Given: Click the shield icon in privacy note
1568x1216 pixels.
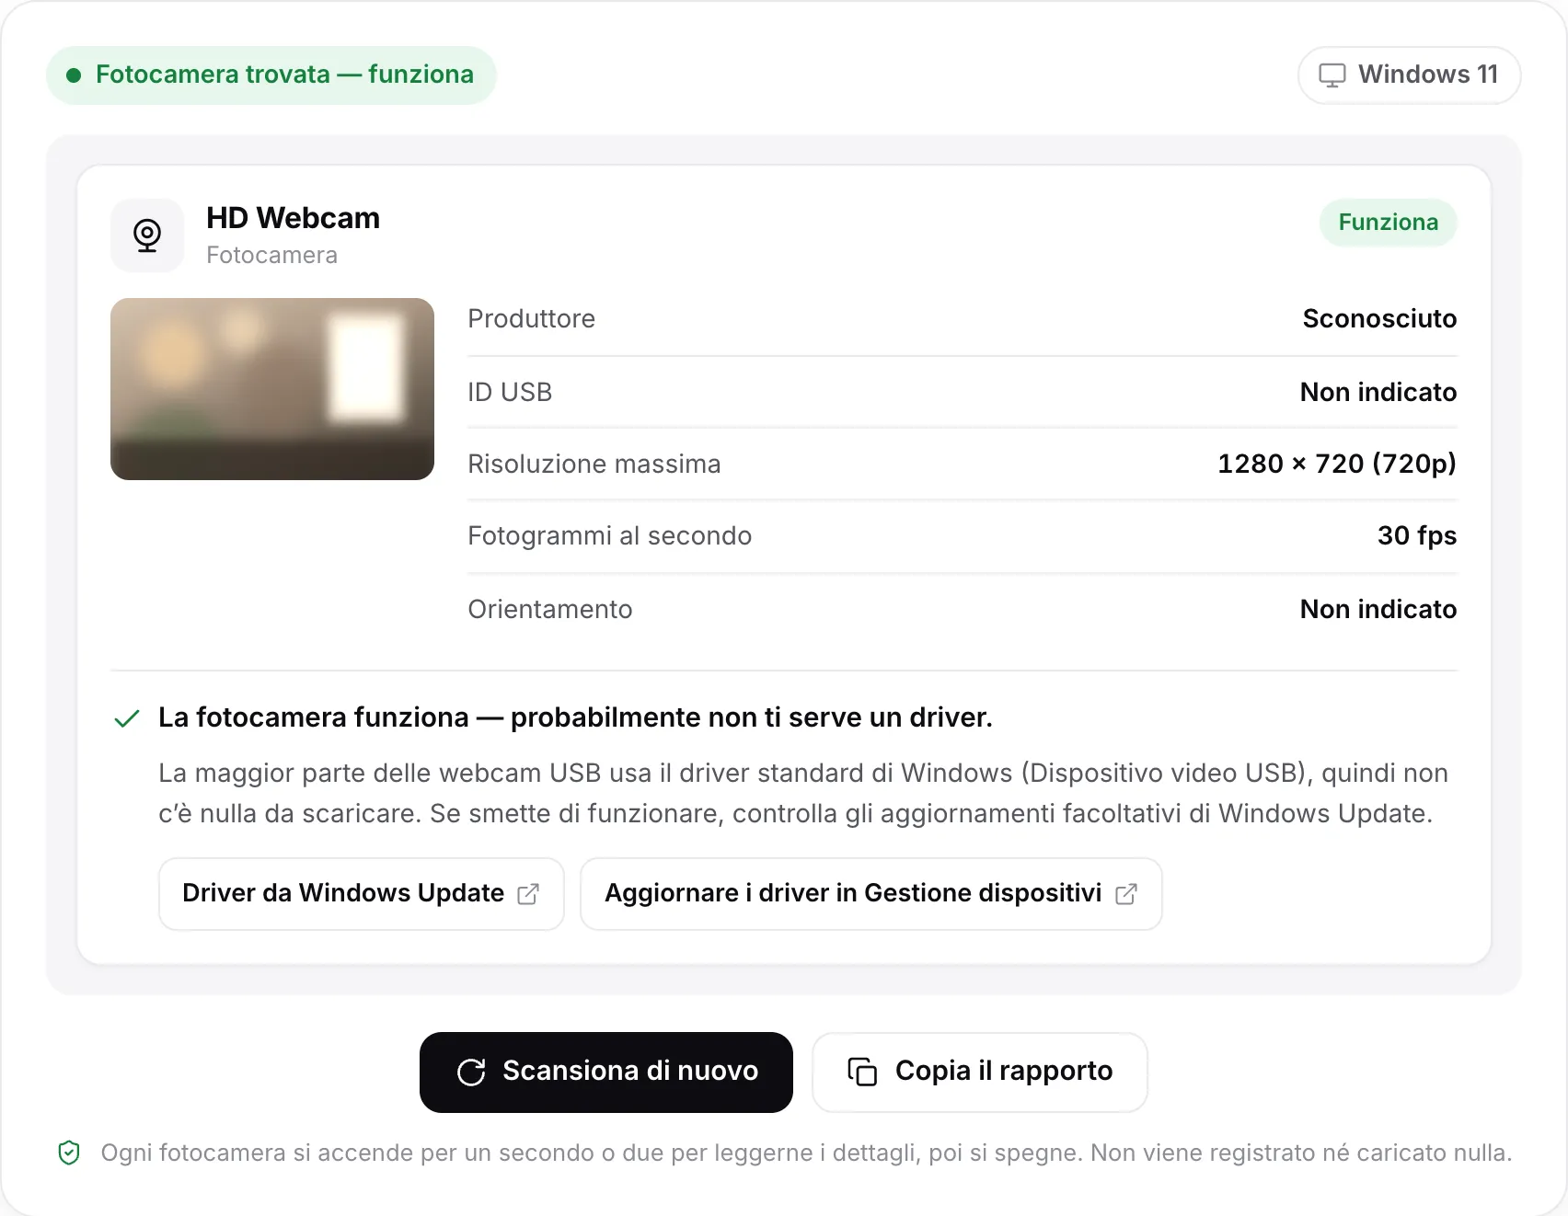Looking at the screenshot, I should point(69,1153).
